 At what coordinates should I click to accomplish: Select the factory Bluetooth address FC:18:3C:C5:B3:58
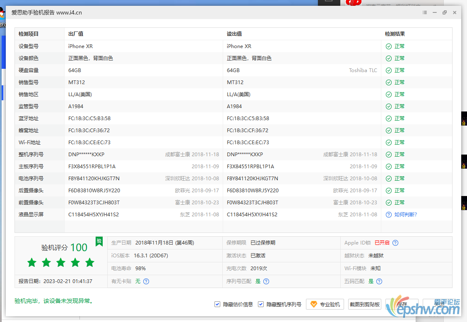(x=89, y=119)
